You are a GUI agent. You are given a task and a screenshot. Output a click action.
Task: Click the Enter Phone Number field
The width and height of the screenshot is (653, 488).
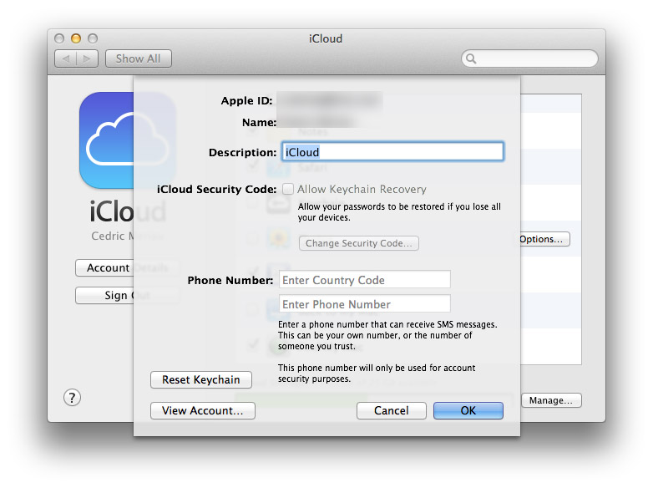click(x=364, y=304)
